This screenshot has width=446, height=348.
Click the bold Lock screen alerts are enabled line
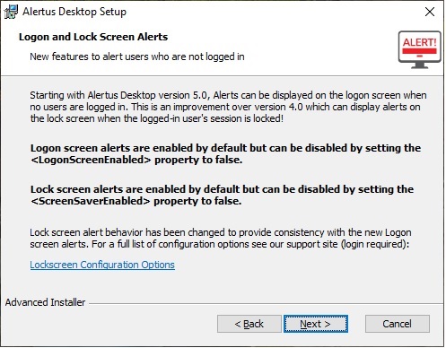tap(222, 189)
